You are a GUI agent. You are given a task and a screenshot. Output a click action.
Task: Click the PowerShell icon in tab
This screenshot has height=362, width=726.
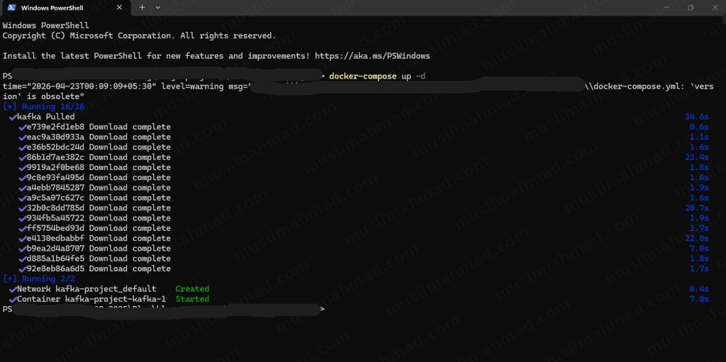point(11,8)
